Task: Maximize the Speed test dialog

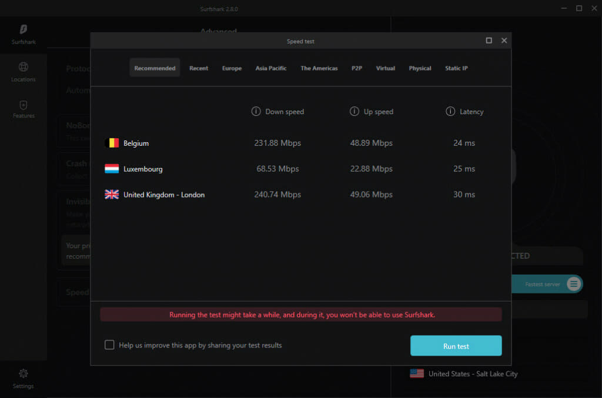Action: click(489, 41)
